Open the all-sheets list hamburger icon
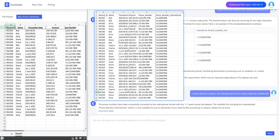 point(12,134)
